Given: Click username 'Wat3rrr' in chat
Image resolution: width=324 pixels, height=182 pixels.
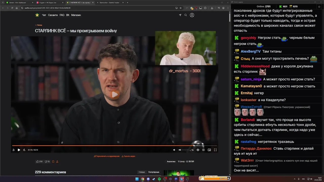Looking at the screenshot, I should [x=247, y=160].
